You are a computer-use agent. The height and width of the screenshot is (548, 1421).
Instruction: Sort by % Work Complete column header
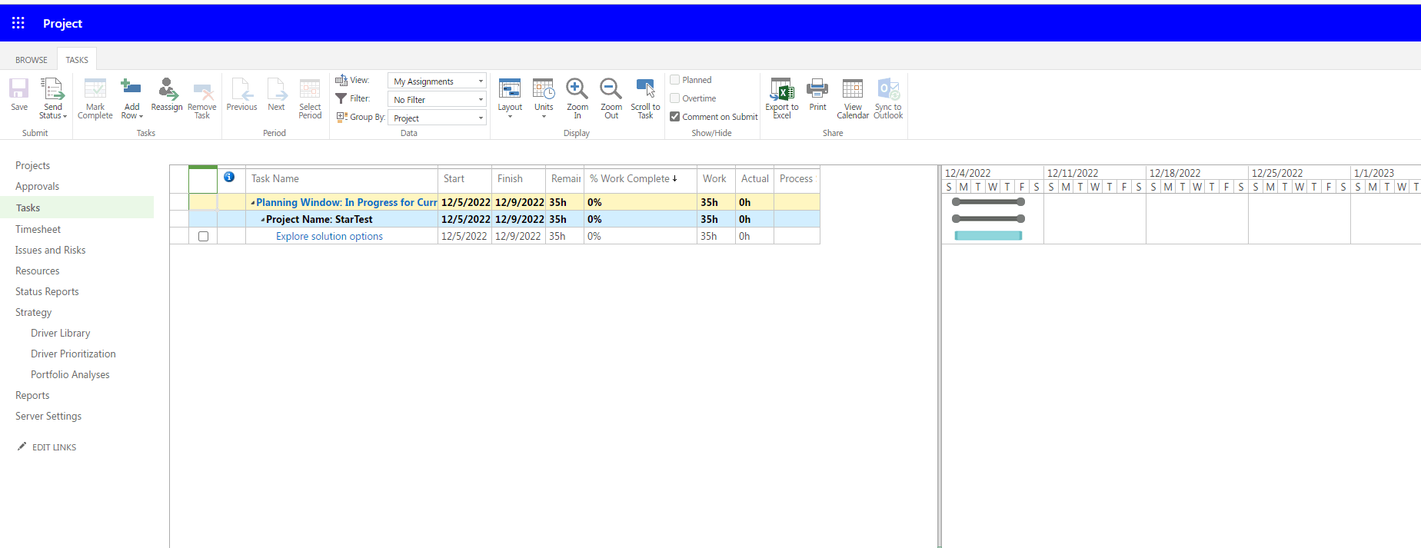coord(639,178)
